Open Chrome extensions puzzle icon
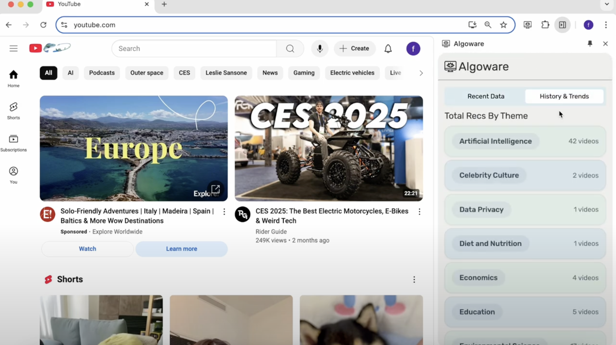616x345 pixels. click(545, 25)
